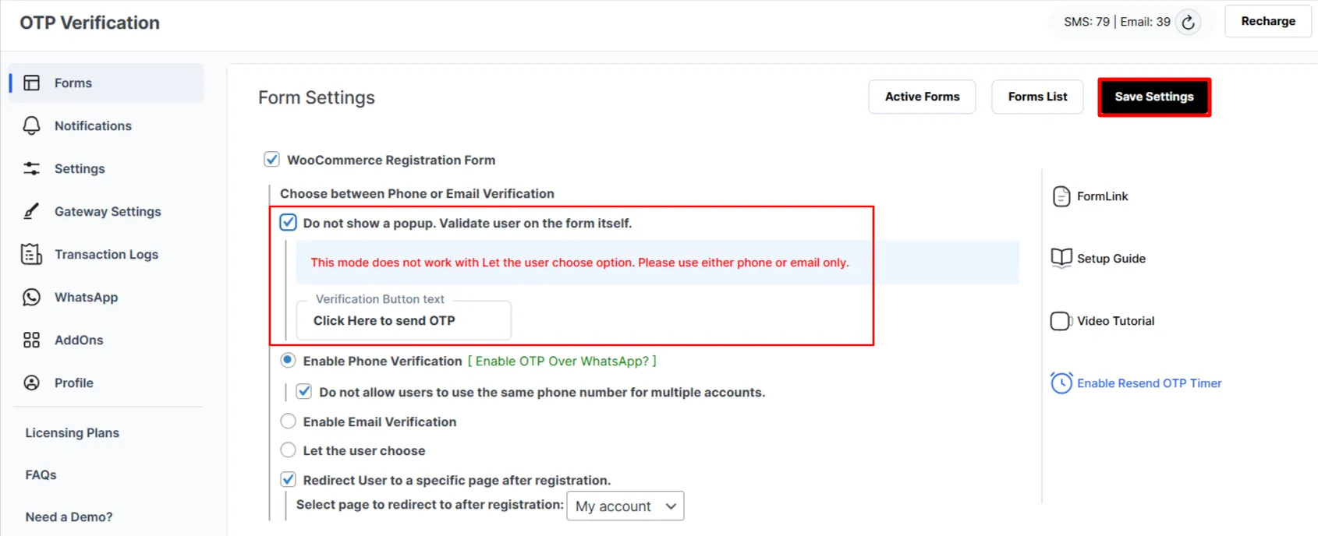This screenshot has height=536, width=1318.
Task: Click the 'Form Settings' heading
Action: (317, 97)
